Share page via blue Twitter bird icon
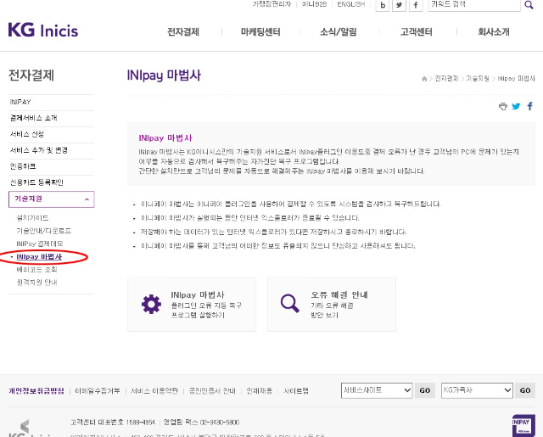Viewport: 543px width, 437px height. tap(516, 106)
